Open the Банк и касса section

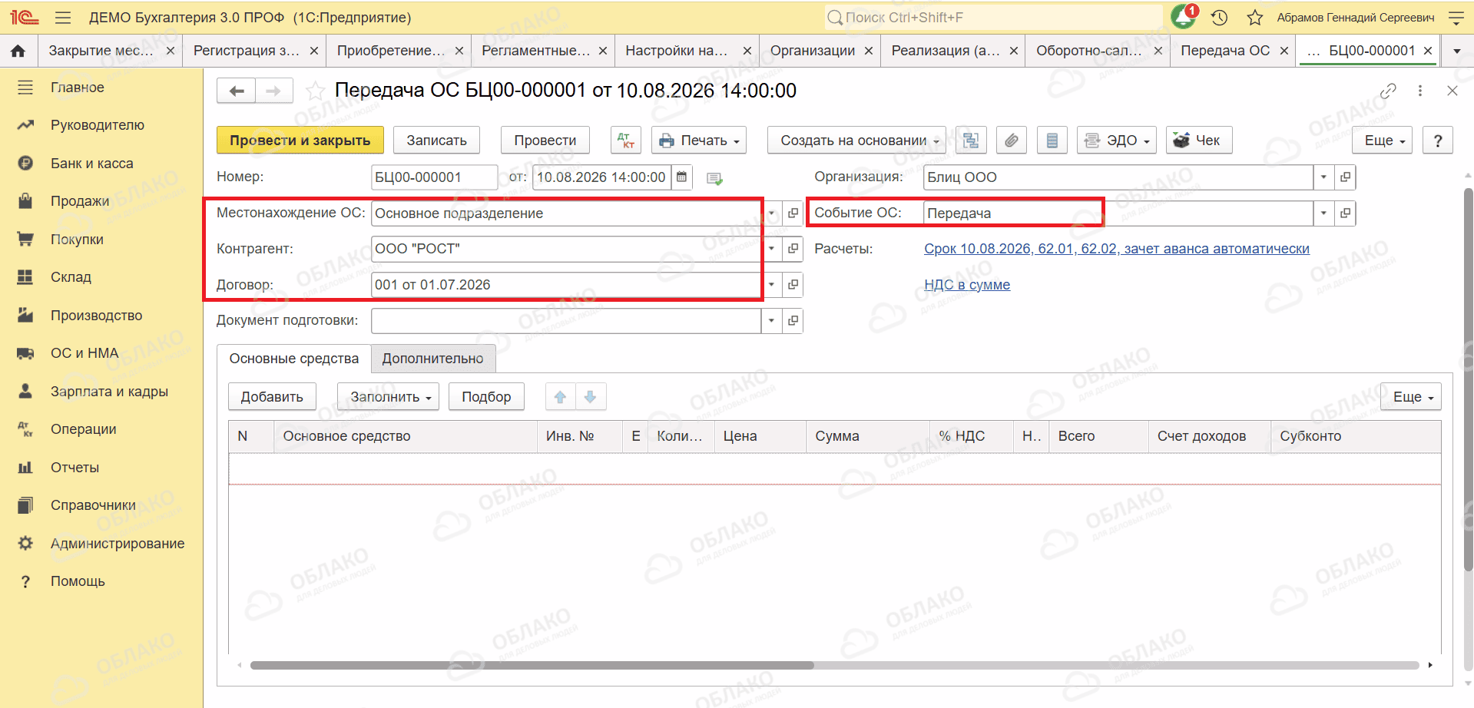(x=91, y=164)
